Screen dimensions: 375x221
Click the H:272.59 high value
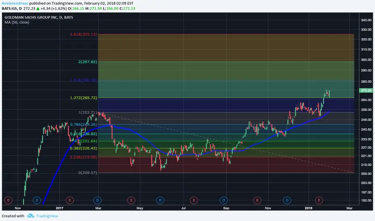pyautogui.click(x=93, y=8)
